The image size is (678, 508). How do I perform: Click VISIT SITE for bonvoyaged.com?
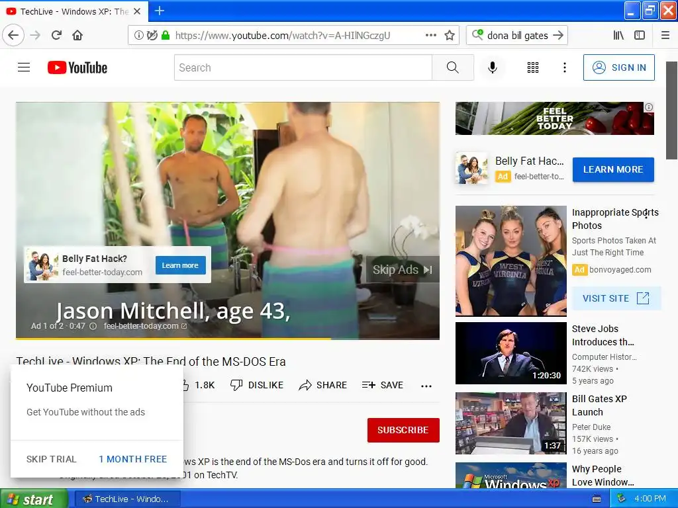[x=616, y=298]
